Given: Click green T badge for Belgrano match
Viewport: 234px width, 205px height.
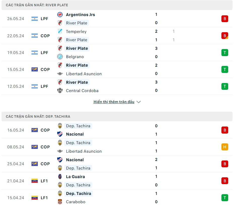Looking at the screenshot, I should 224,53.
